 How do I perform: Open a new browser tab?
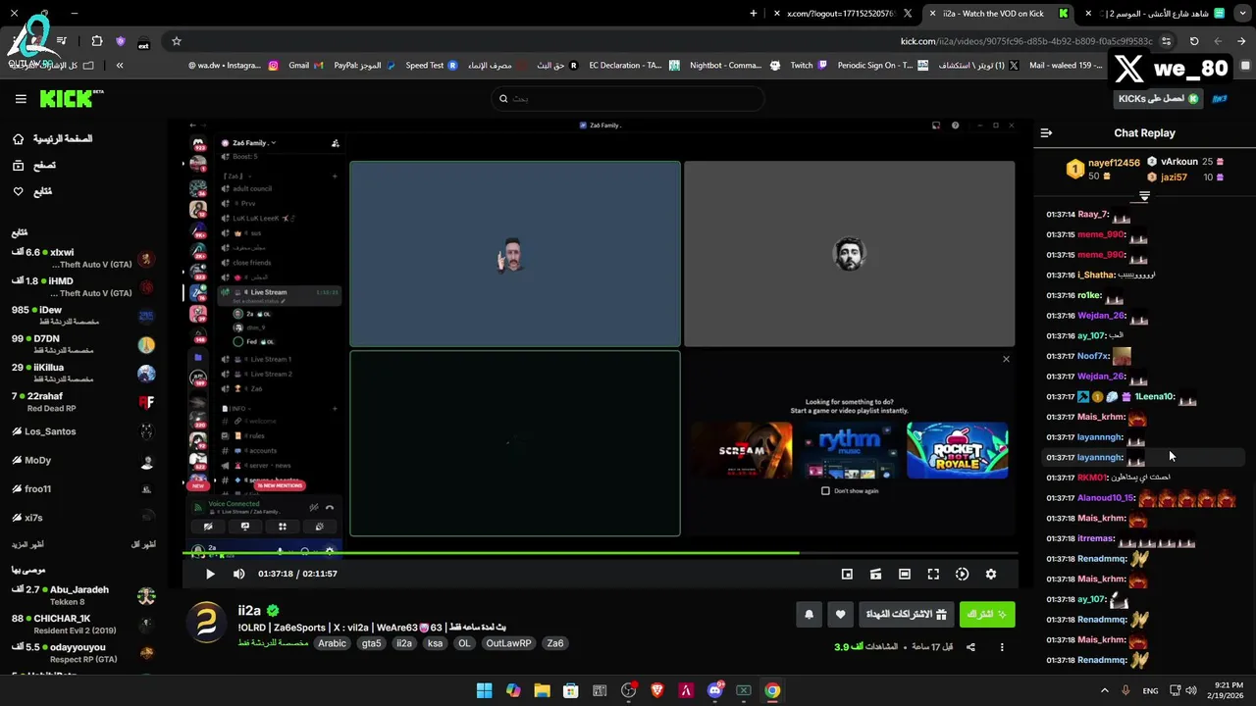point(754,14)
